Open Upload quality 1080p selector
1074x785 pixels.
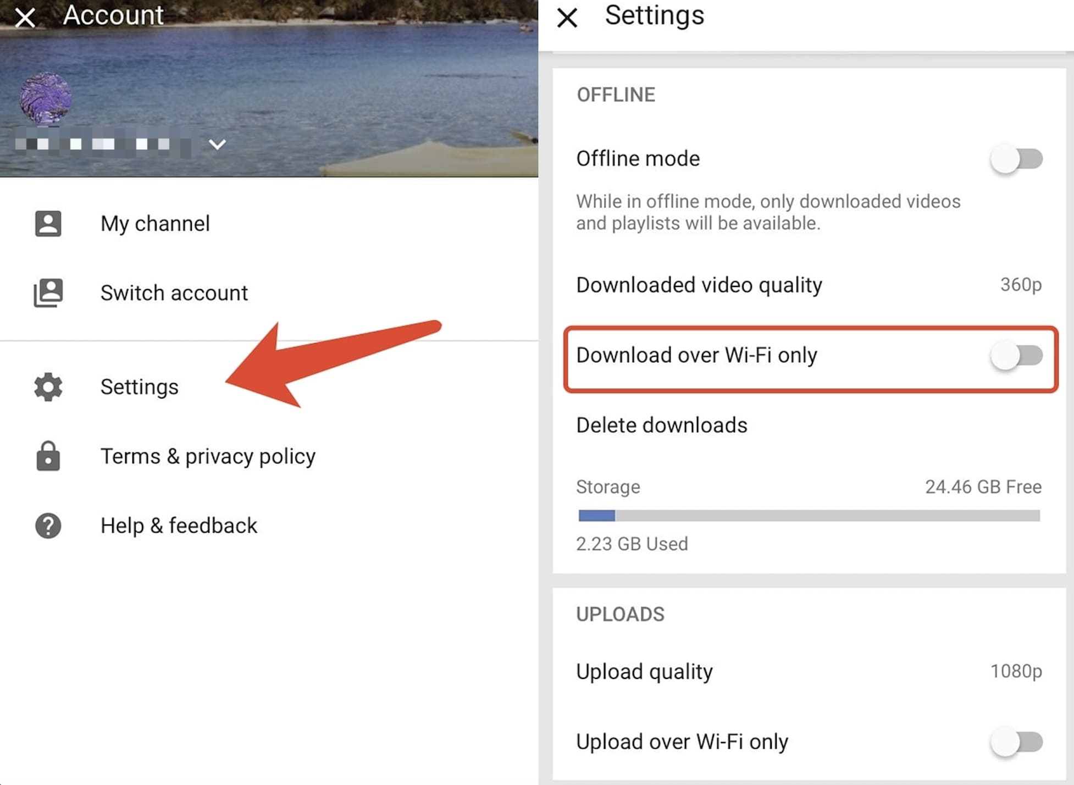[1016, 671]
